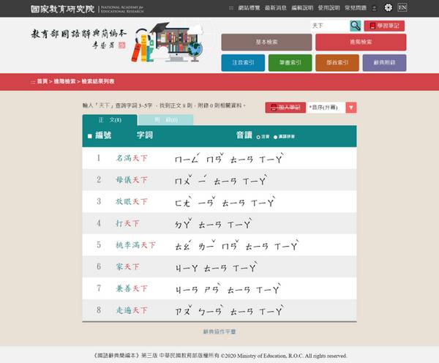Click the 音讀 column header
This screenshot has height=363, width=439.
[x=244, y=135]
